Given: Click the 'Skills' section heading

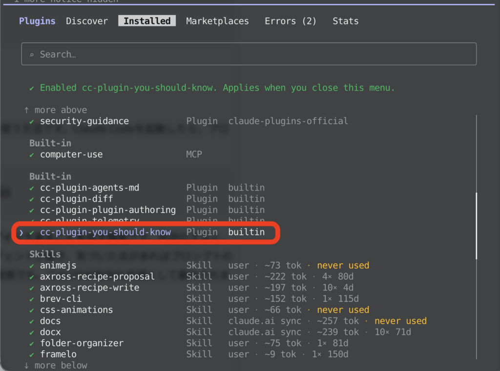Looking at the screenshot, I should pos(45,254).
